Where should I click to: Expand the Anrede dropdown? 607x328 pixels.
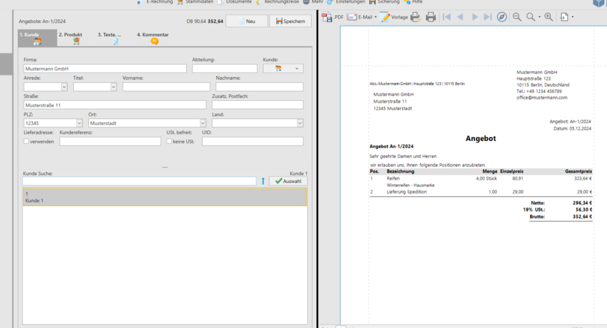[x=64, y=86]
